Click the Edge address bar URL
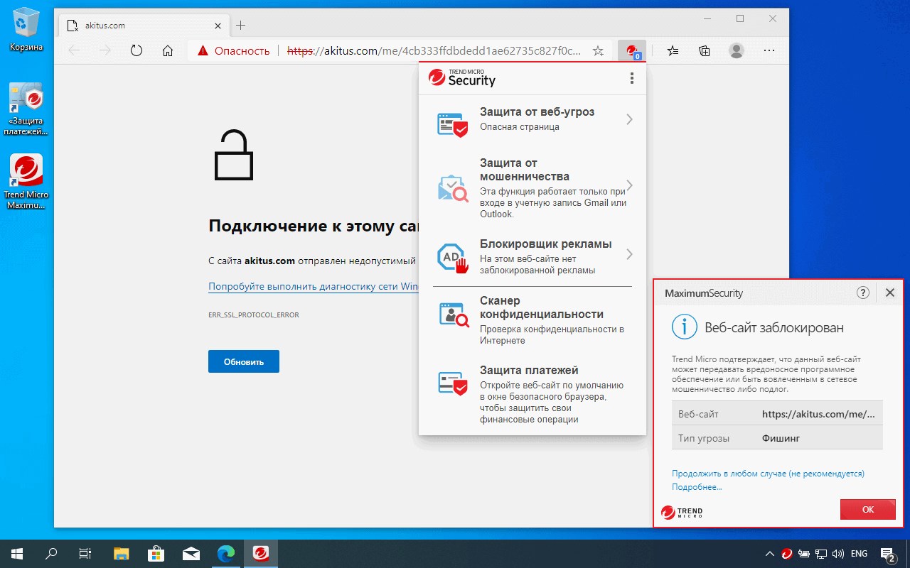 pos(434,50)
